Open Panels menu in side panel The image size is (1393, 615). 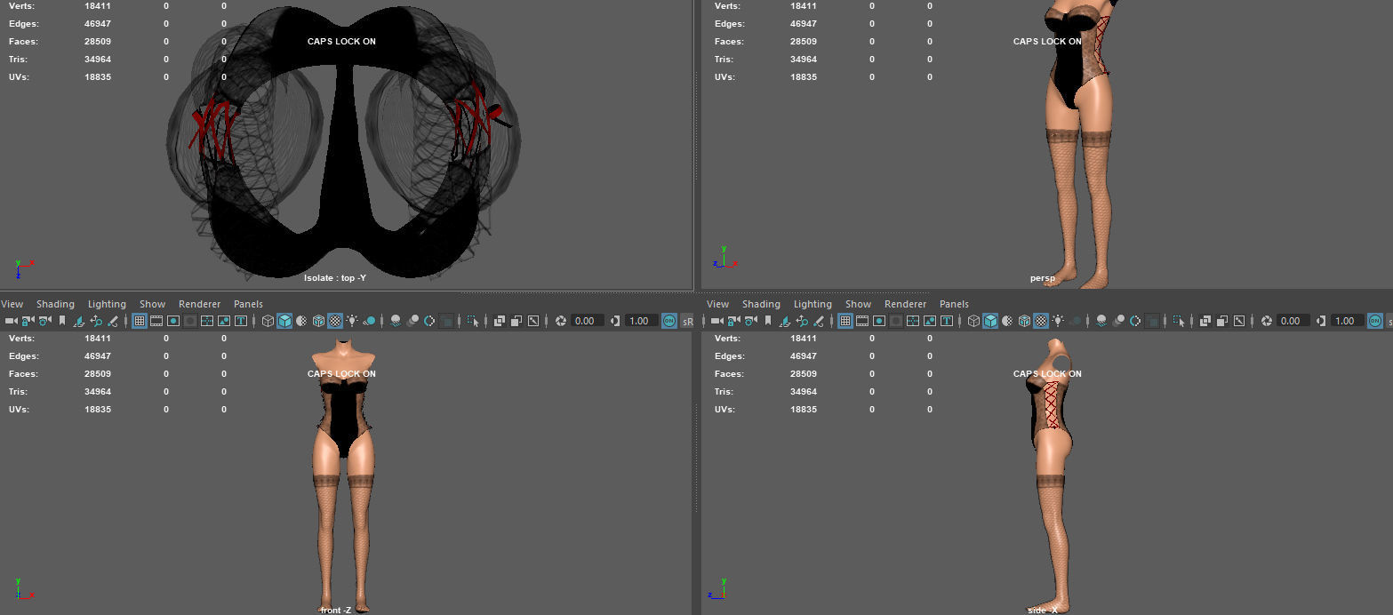point(954,304)
